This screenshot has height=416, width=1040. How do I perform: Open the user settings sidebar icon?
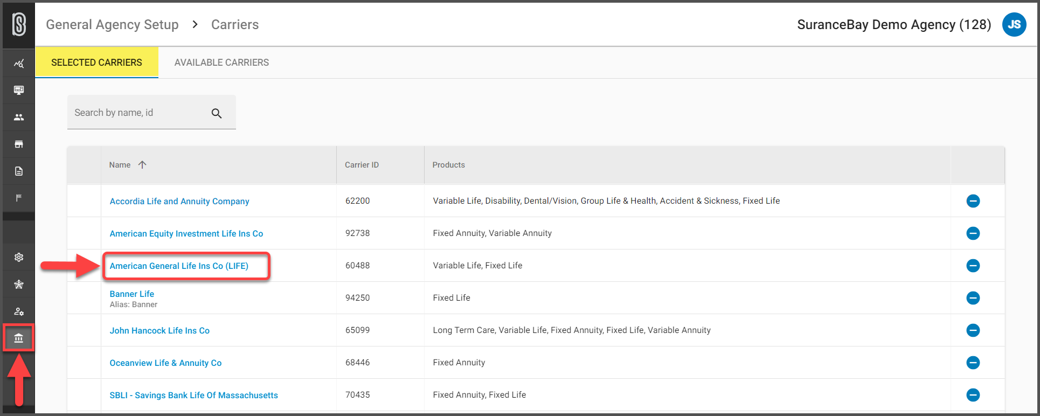pyautogui.click(x=19, y=311)
